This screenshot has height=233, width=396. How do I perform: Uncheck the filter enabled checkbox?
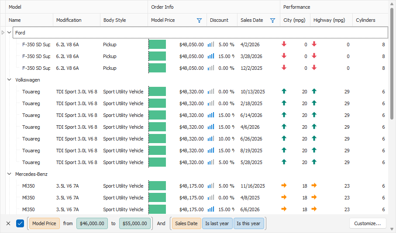(x=20, y=223)
